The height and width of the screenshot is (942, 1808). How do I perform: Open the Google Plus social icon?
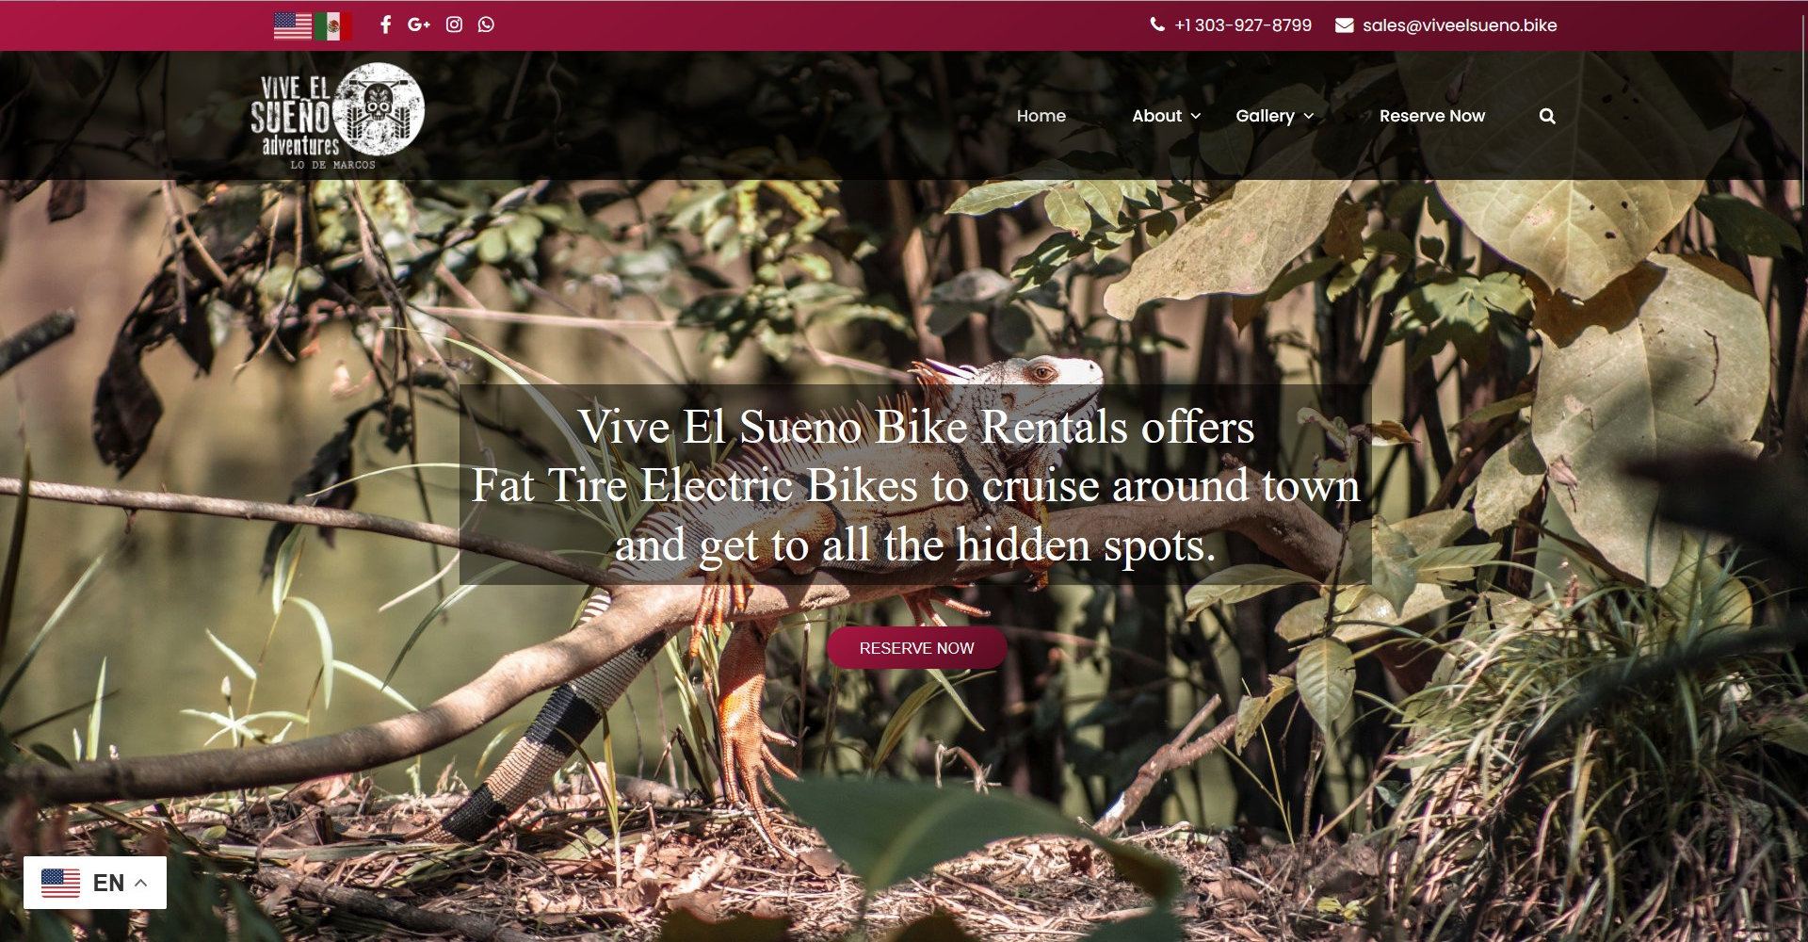pos(419,24)
